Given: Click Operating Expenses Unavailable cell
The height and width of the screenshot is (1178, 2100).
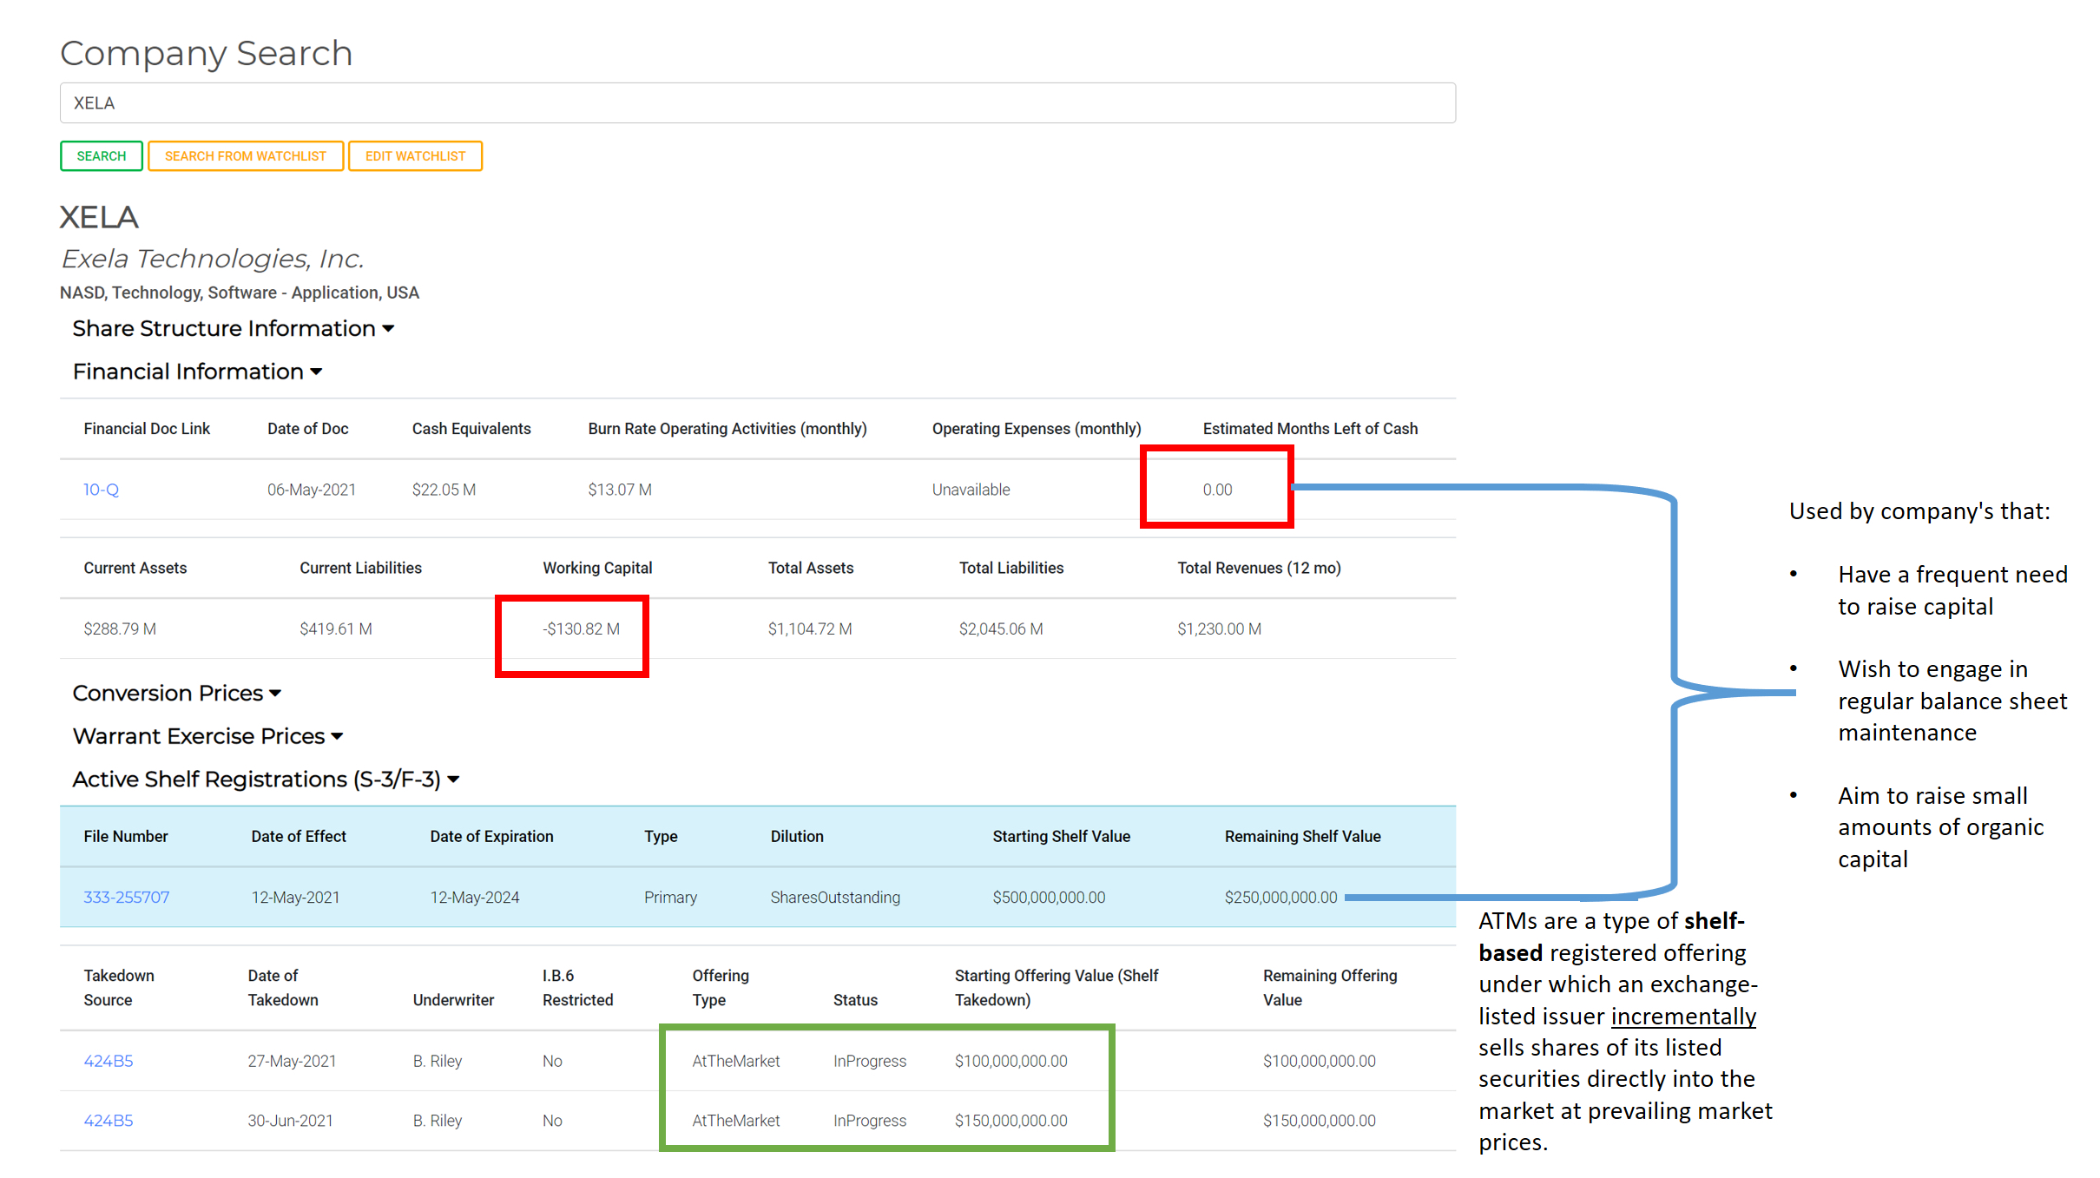Looking at the screenshot, I should [971, 490].
